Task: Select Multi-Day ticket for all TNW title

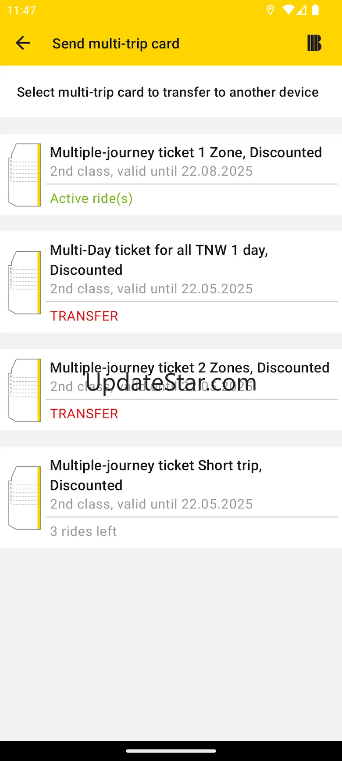Action: coord(159,260)
